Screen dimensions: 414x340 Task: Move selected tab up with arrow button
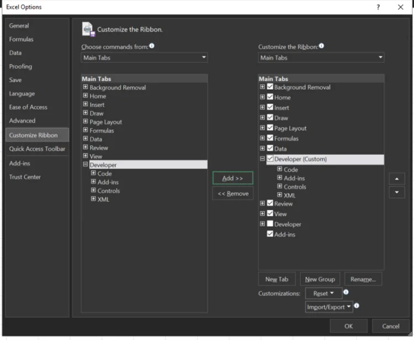[x=396, y=179]
